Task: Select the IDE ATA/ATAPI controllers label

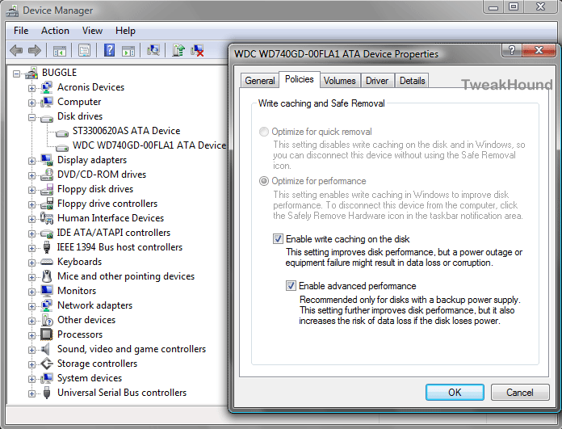Action: click(114, 233)
